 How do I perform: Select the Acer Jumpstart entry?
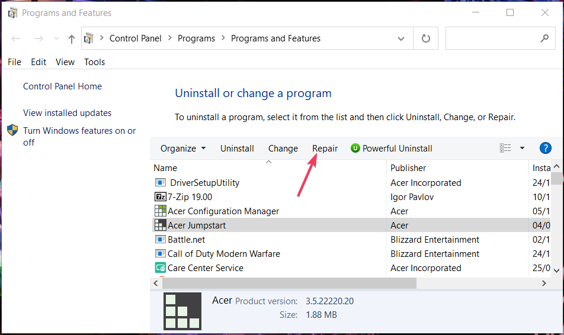[x=197, y=226]
